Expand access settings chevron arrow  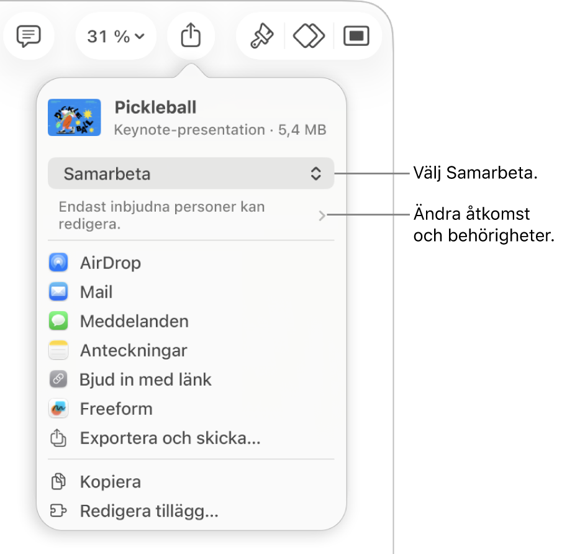322,216
